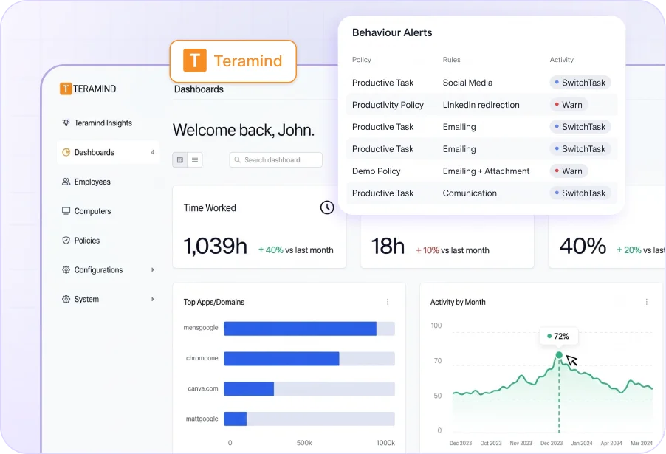Click the Activity column header
Screen dimensions: 666x454
(x=561, y=60)
